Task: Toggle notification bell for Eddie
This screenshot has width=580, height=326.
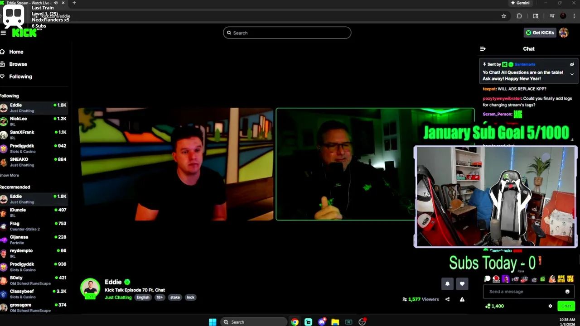Action: click(447, 284)
